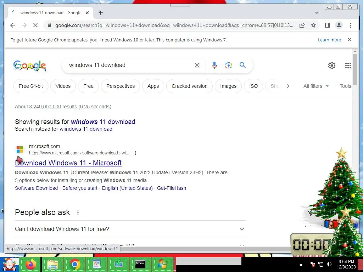The image size is (363, 272).
Task: Open a new browser tab
Action: click(x=100, y=13)
